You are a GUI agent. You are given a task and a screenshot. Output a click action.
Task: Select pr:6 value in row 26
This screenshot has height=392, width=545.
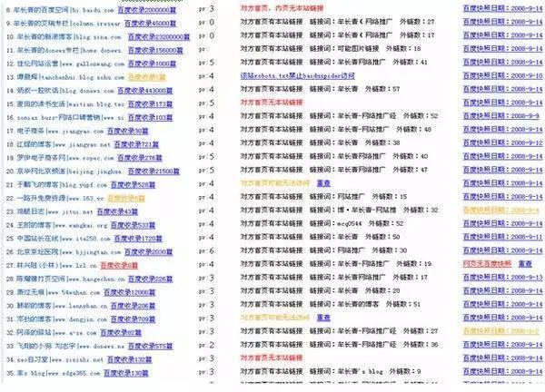point(206,251)
